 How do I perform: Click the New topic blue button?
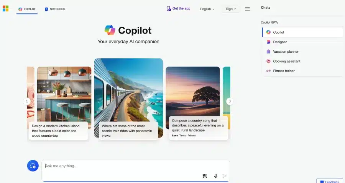tap(33, 166)
